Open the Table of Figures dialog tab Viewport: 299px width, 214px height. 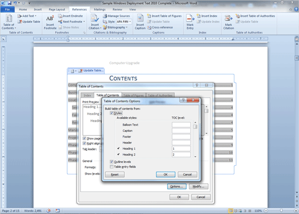coord(133,95)
